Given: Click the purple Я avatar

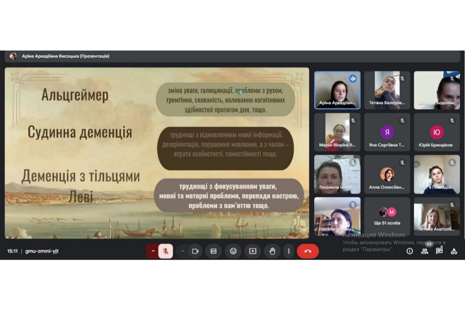Looking at the screenshot, I should tap(387, 132).
